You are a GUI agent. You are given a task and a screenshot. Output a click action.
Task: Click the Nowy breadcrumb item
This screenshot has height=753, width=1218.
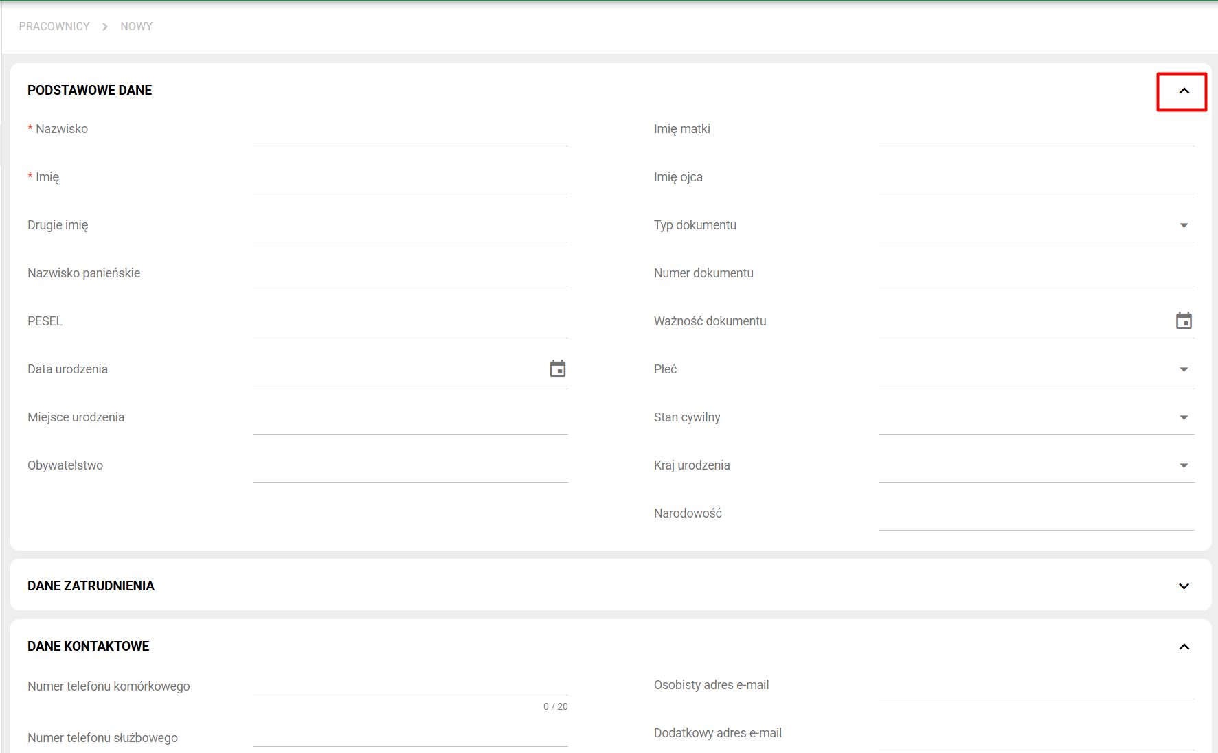(136, 26)
